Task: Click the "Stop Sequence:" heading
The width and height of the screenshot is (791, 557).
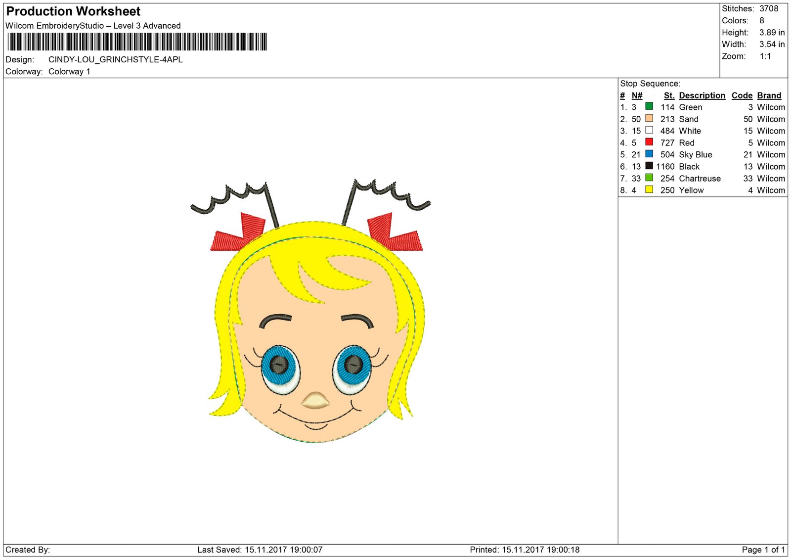Action: (650, 84)
